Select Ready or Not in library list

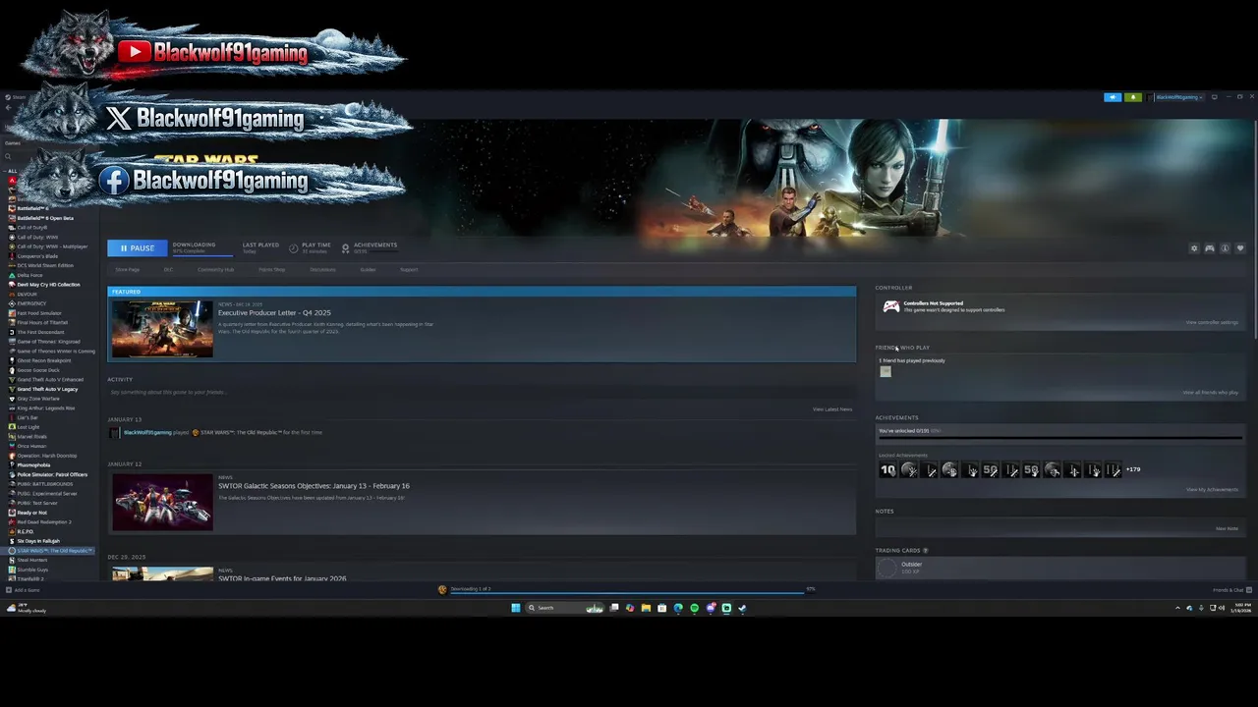pyautogui.click(x=31, y=513)
